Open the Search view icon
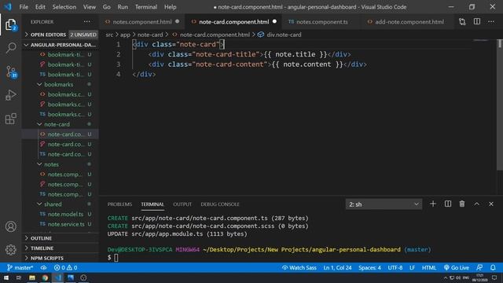 click(10, 48)
